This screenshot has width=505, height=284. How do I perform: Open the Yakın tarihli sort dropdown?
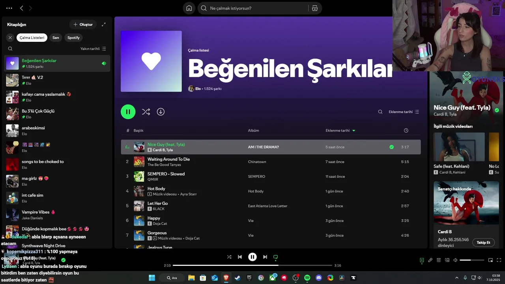pyautogui.click(x=93, y=49)
